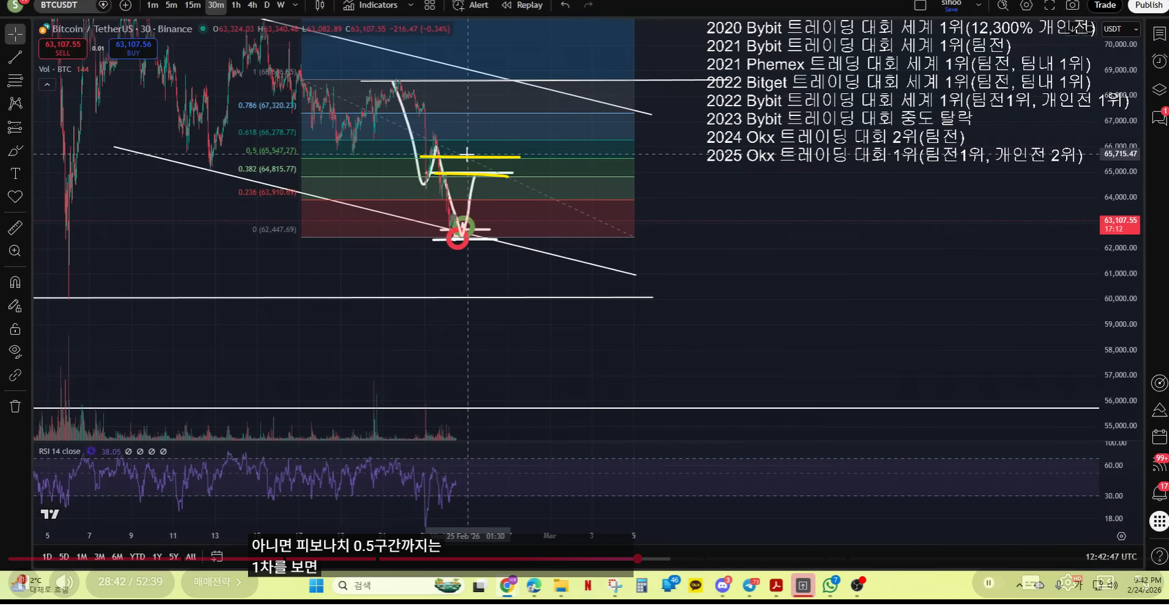
Task: Click the add symbol plus icon
Action: coord(126,5)
